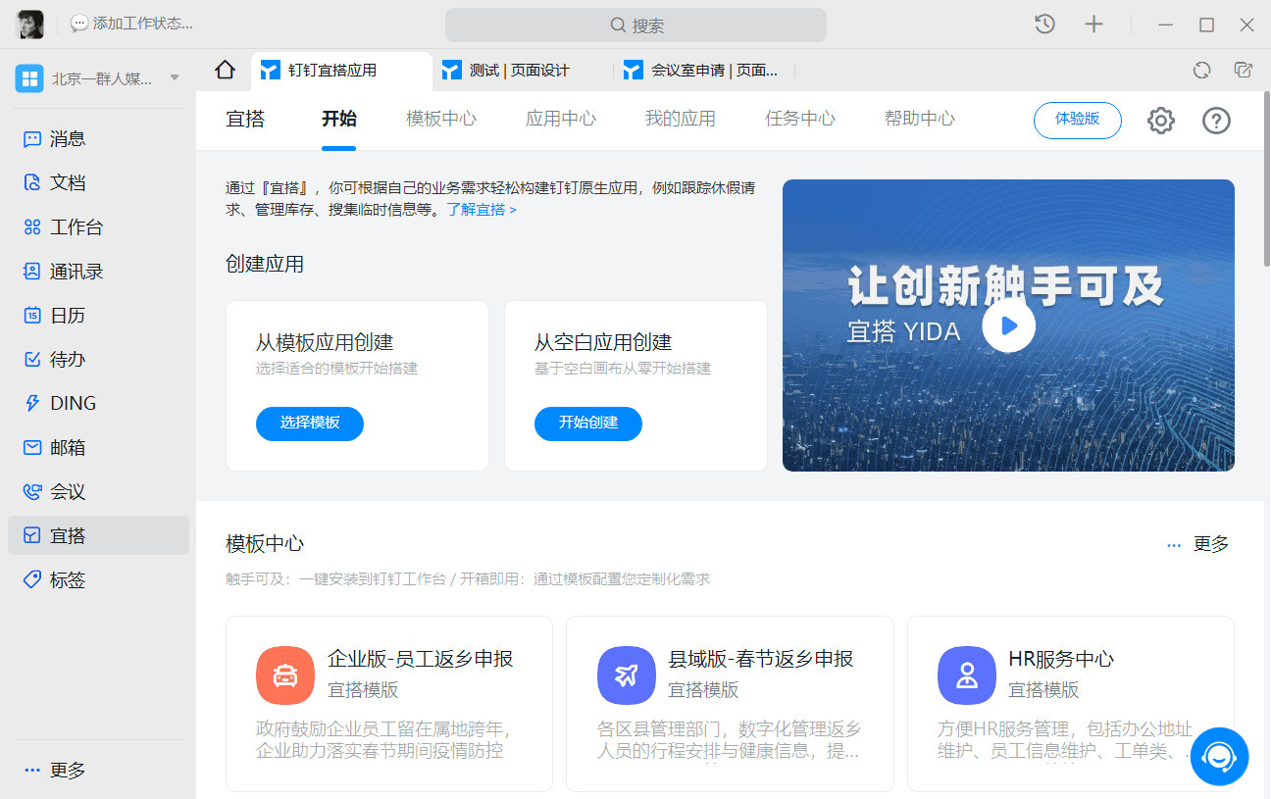Open the history clock icon

[1044, 25]
